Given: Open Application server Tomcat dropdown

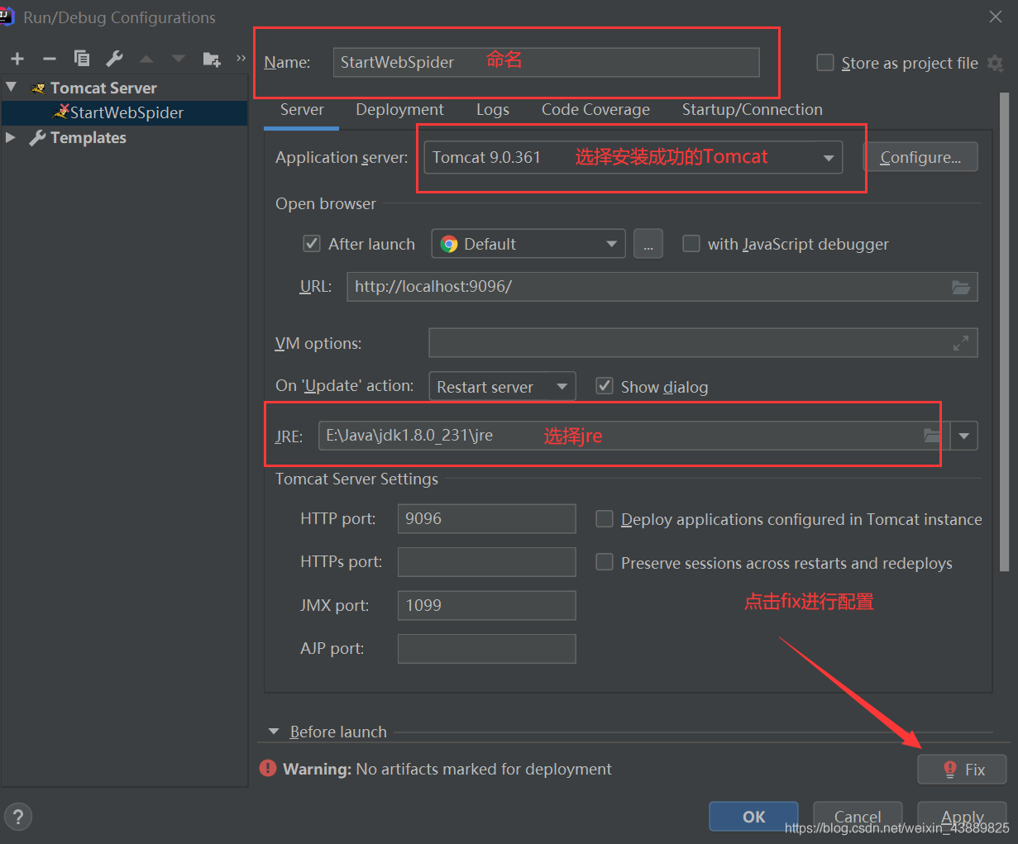Looking at the screenshot, I should [633, 157].
